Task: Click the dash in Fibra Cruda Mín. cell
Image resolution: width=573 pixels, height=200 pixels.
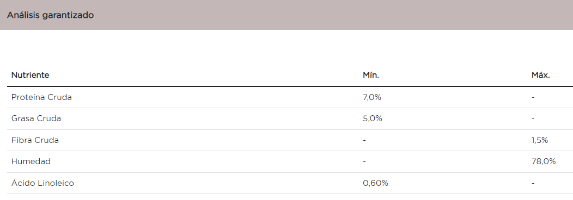Action: 364,141
